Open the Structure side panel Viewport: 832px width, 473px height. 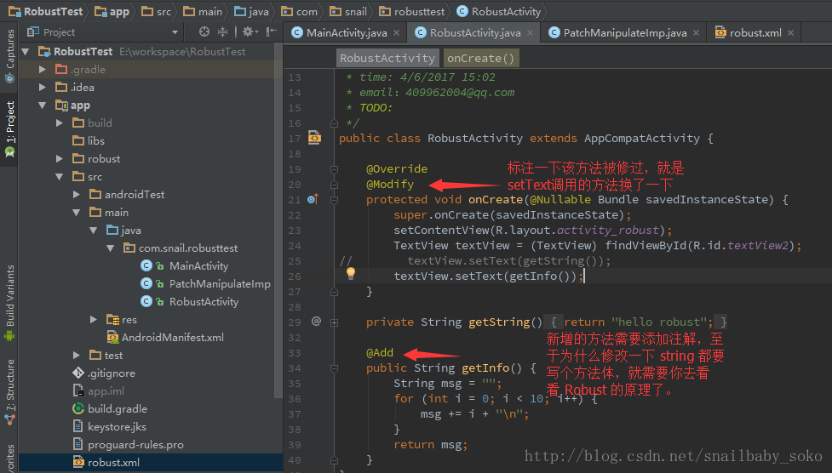[9, 391]
